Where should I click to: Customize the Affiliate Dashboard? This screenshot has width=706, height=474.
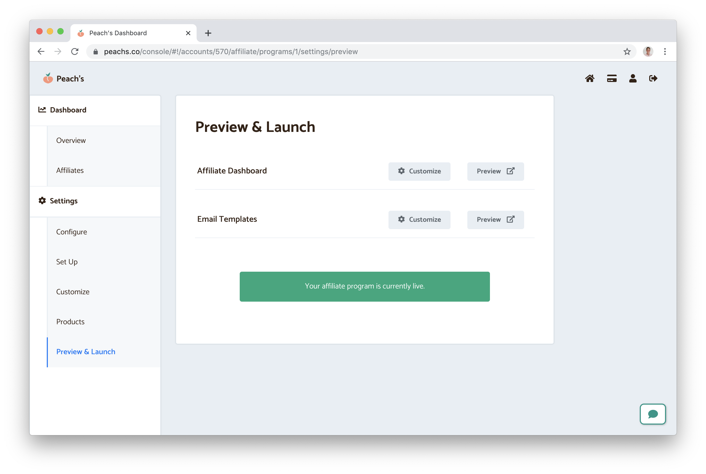pyautogui.click(x=419, y=171)
